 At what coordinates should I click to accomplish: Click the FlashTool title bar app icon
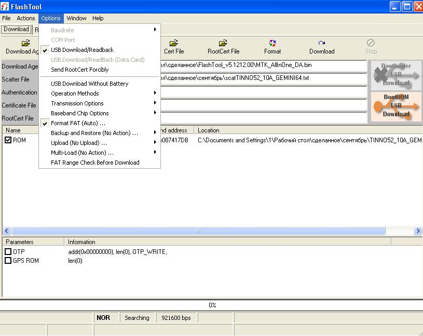click(5, 6)
